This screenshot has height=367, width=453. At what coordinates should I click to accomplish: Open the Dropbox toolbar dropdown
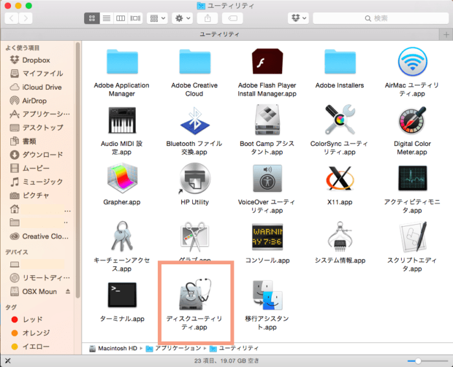[298, 19]
